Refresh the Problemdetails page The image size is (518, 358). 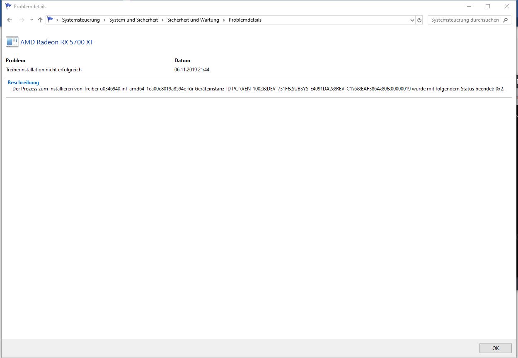(419, 20)
